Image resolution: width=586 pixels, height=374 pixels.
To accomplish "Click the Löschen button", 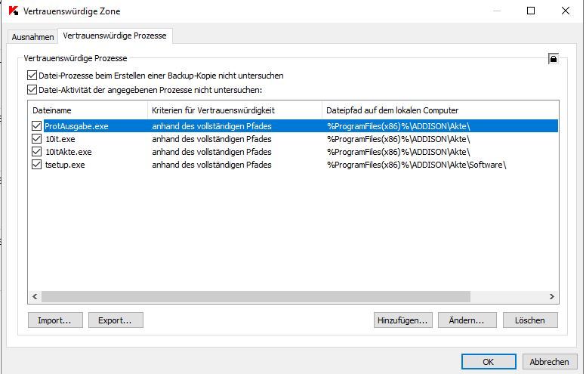I will coord(530,320).
